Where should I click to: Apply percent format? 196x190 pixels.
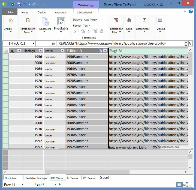[83, 31]
